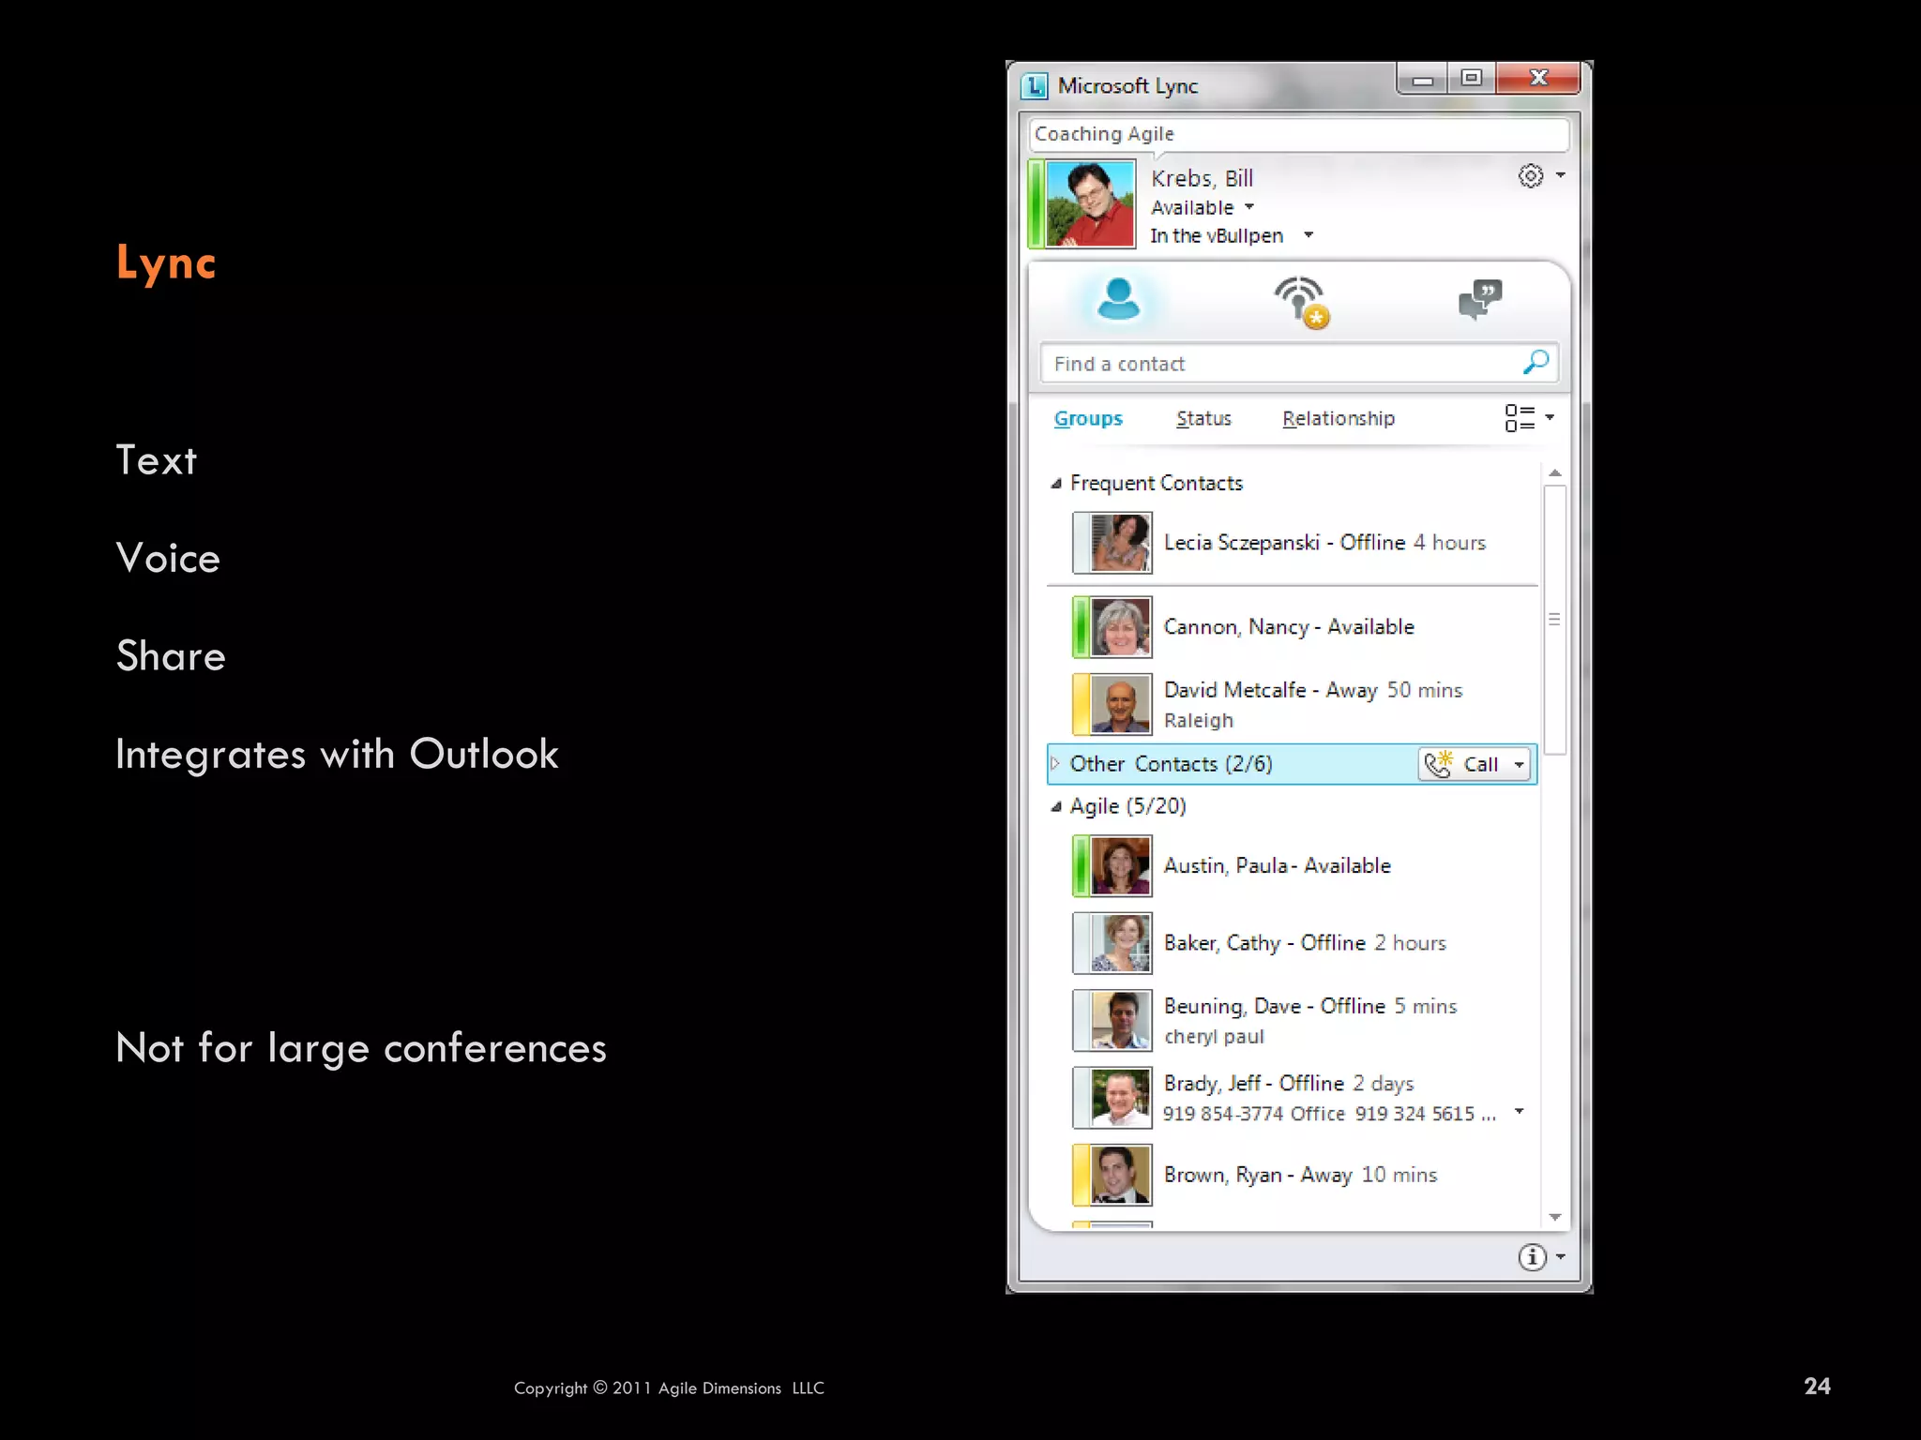Close the Microsoft Lync window
Screen dimensions: 1921x1440
tap(1538, 79)
